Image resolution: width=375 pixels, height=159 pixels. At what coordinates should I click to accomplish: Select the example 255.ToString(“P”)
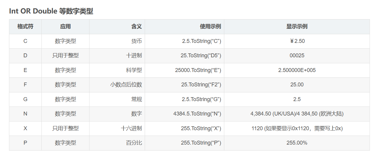201,143
